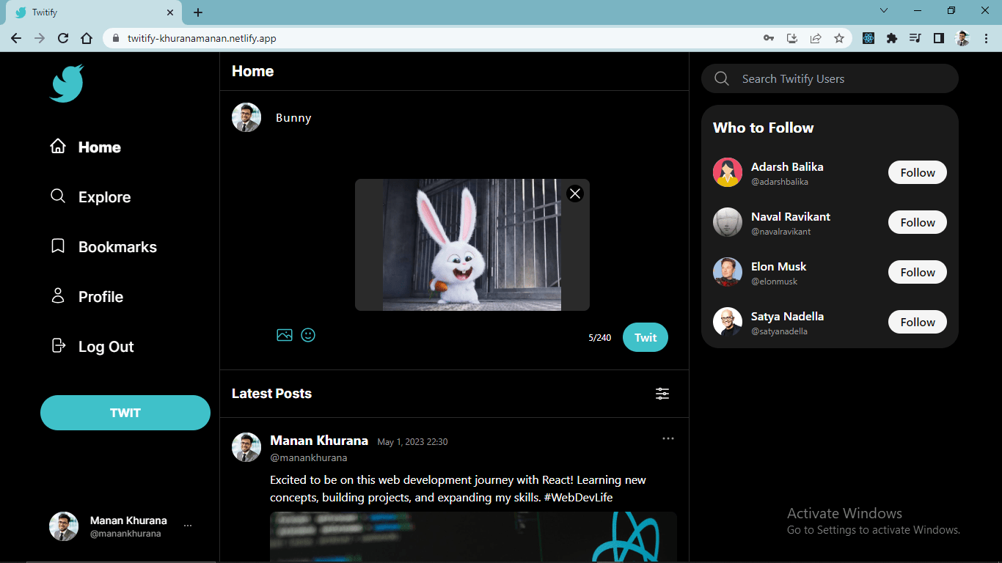Open Satya Nadella's profile name
1002x563 pixels.
pyautogui.click(x=787, y=317)
